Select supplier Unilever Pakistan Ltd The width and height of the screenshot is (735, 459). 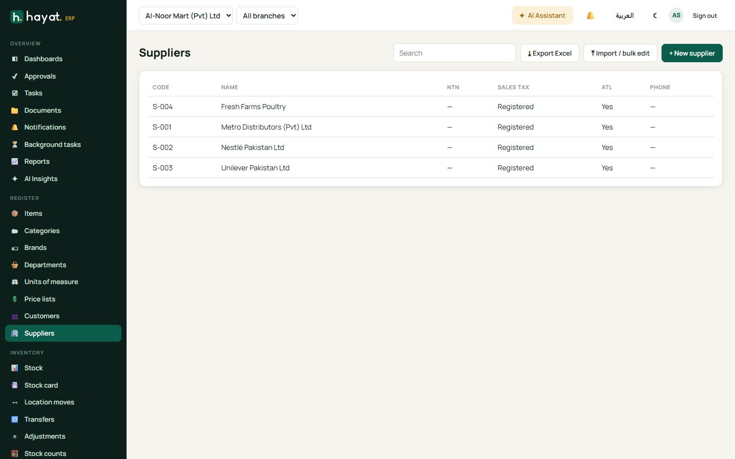click(255, 168)
